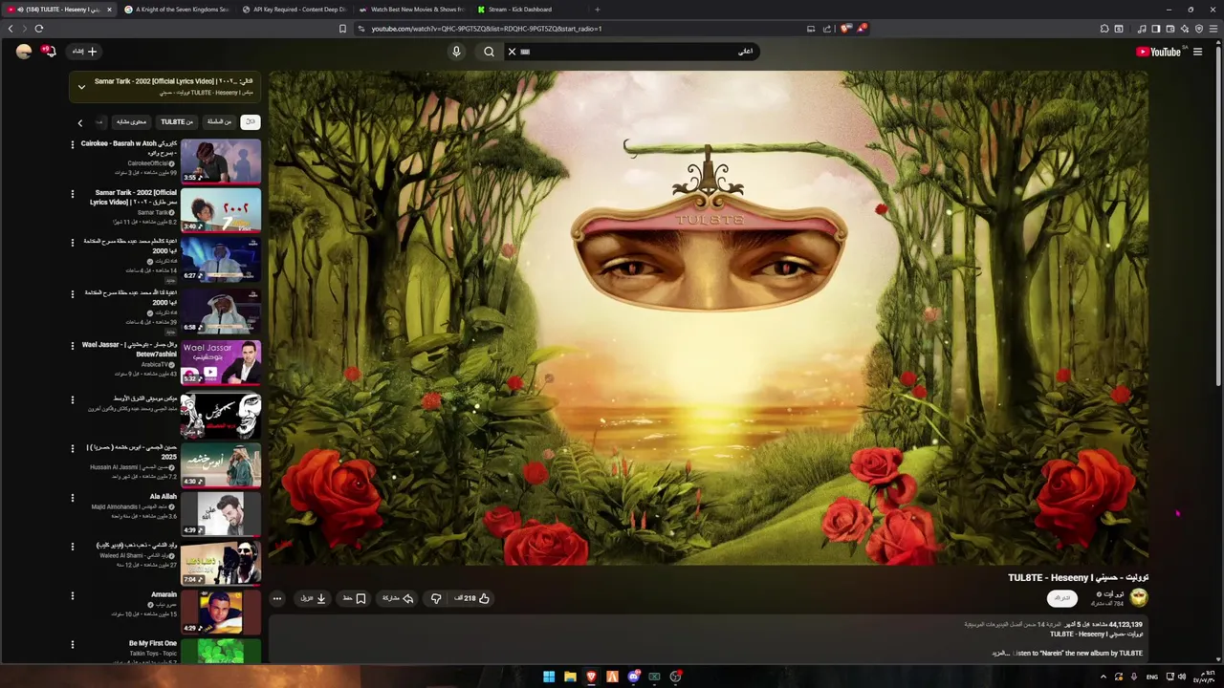
Task: Open the Amarain video thumbnail
Action: tap(221, 613)
